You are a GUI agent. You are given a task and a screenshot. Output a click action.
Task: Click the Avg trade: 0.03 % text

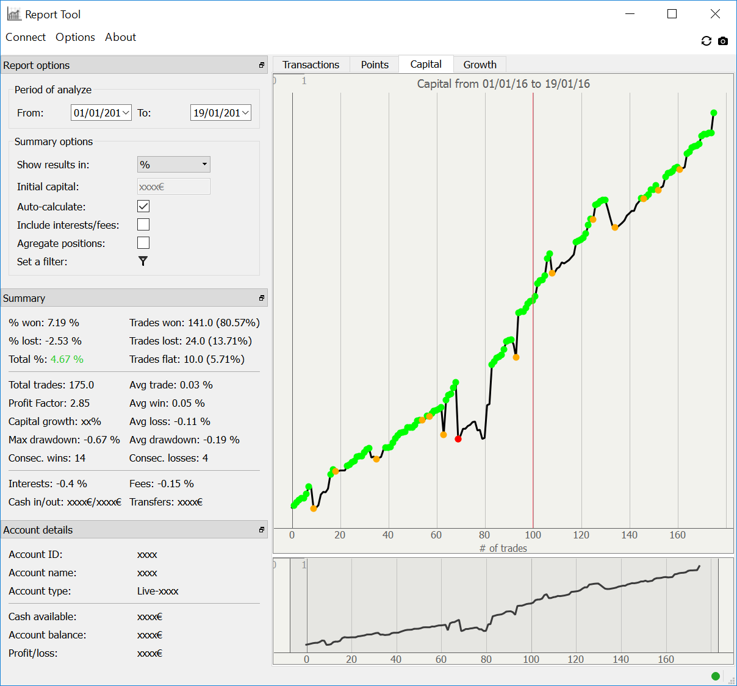171,385
